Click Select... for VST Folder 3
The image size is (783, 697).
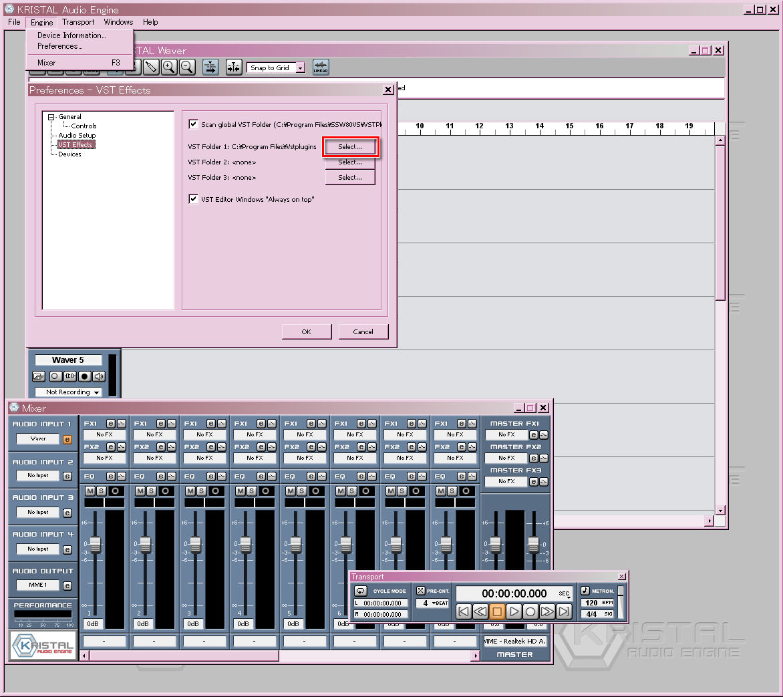coord(350,177)
